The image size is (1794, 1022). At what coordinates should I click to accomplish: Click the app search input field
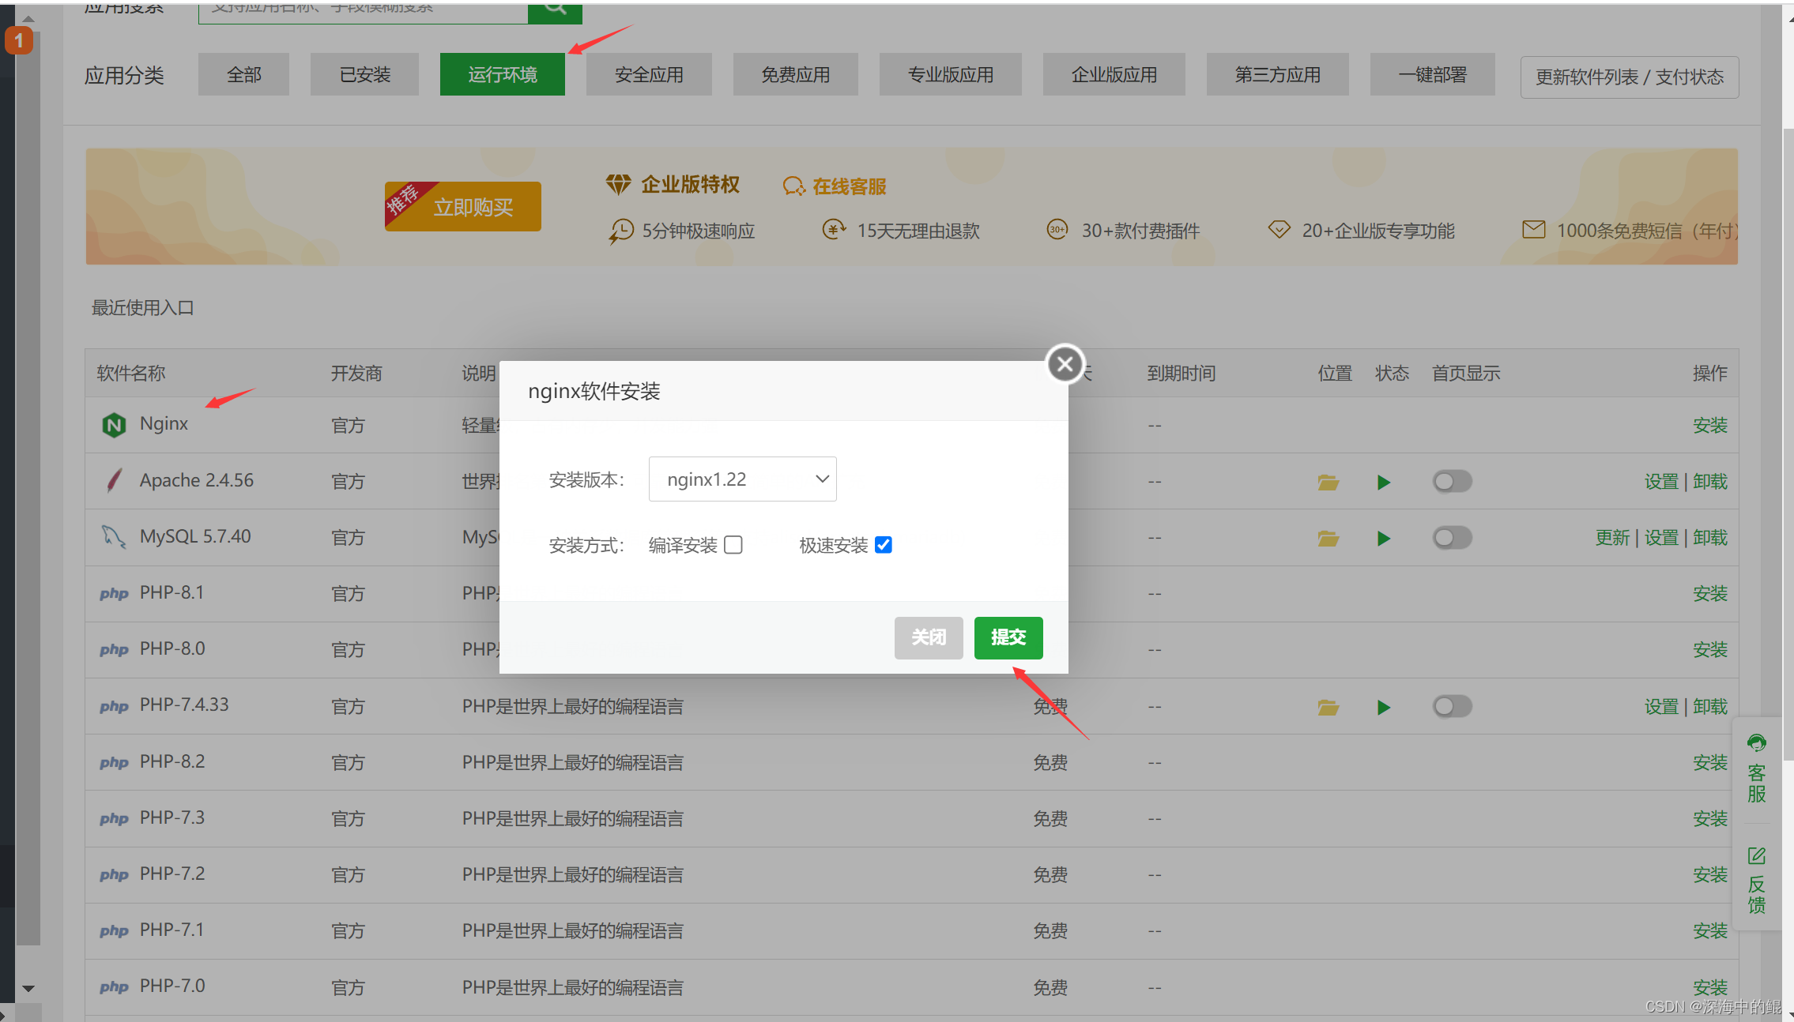coord(363,11)
